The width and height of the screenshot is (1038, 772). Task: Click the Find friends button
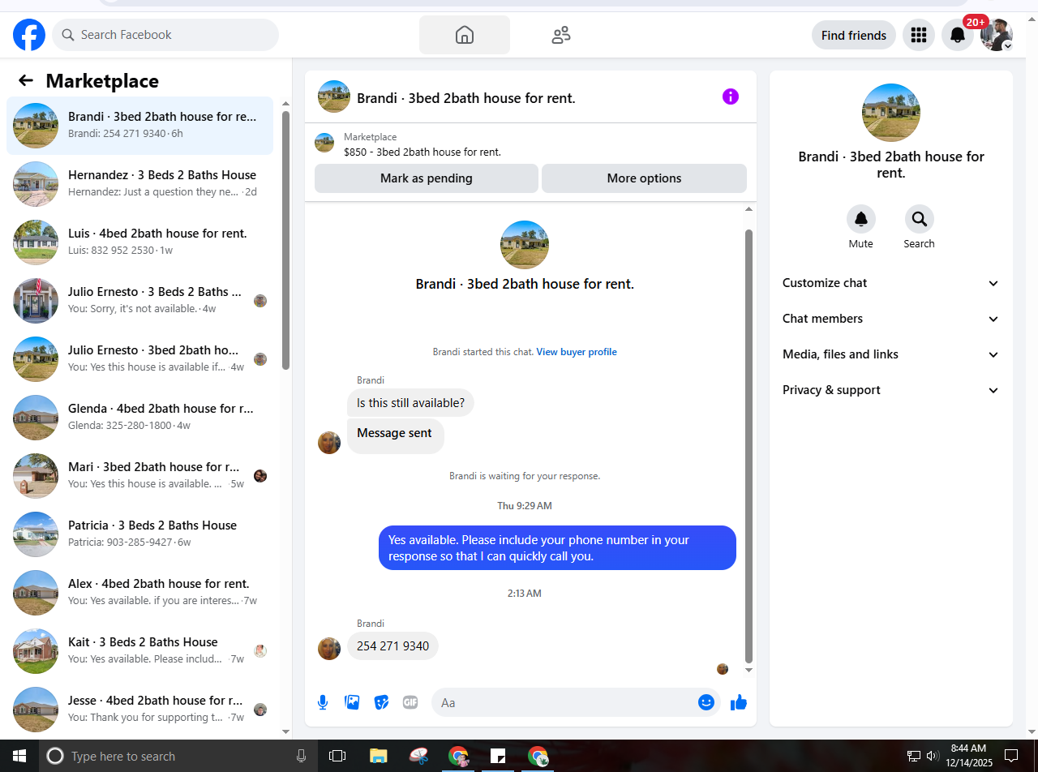(854, 35)
